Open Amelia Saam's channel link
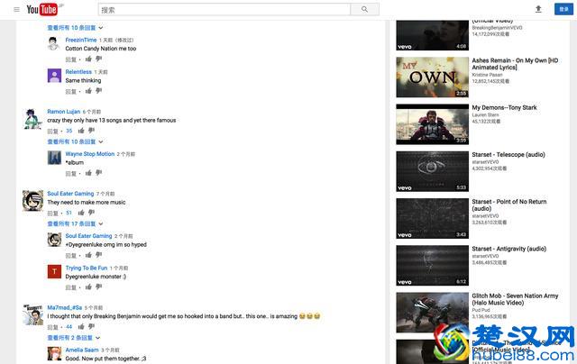 click(82, 350)
